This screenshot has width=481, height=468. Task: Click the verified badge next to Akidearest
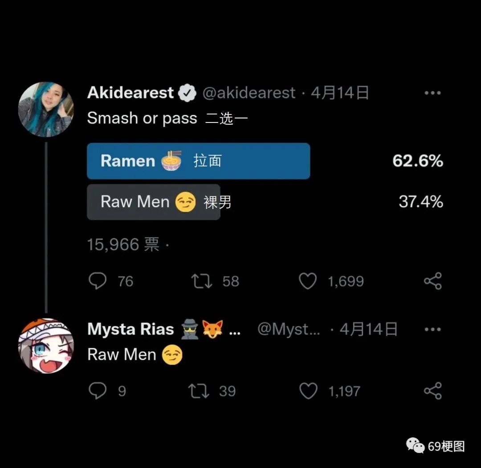187,93
